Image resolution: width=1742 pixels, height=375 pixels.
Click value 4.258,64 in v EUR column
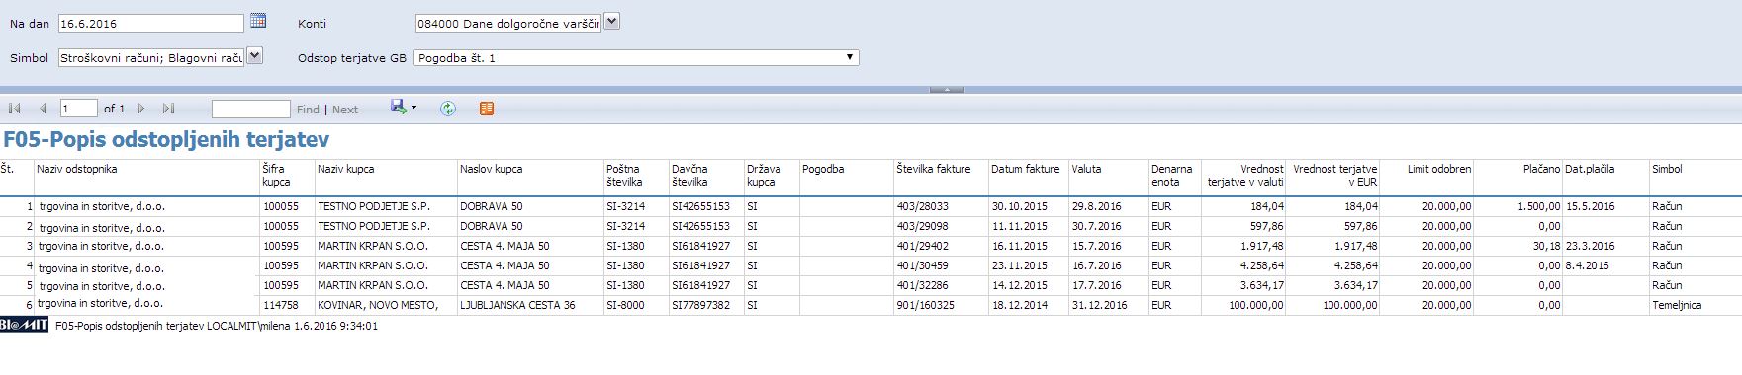pyautogui.click(x=1355, y=265)
